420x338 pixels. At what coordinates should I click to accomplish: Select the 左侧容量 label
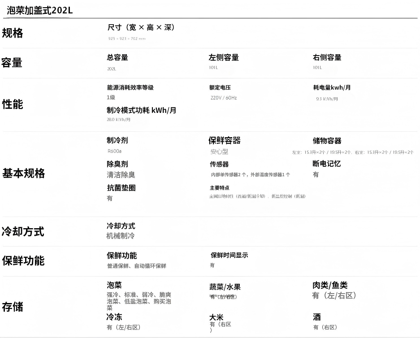[x=224, y=57]
